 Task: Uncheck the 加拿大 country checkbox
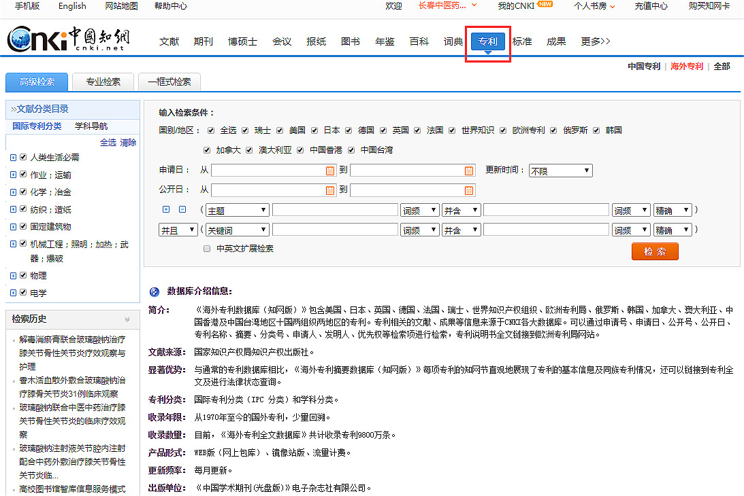click(207, 150)
